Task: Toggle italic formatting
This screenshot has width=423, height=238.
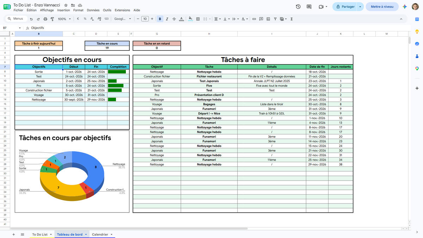Action: click(167, 19)
